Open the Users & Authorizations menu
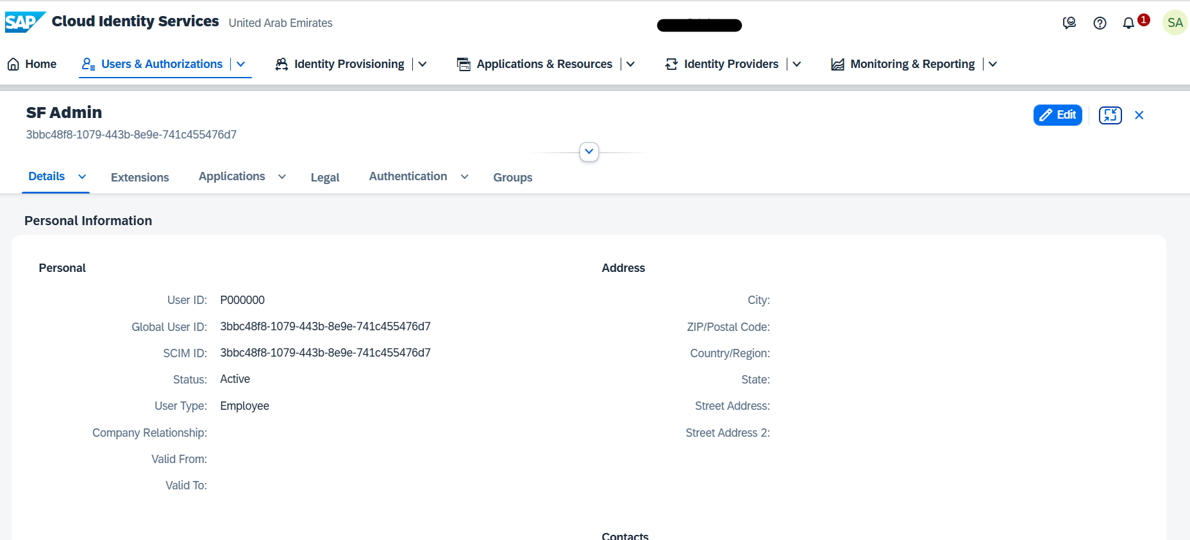The height and width of the screenshot is (540, 1190). click(162, 64)
